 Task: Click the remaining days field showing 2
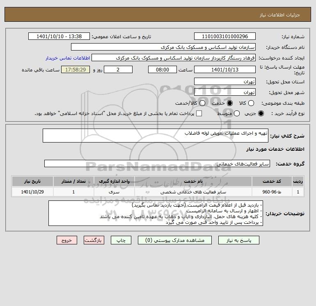(x=118, y=69)
